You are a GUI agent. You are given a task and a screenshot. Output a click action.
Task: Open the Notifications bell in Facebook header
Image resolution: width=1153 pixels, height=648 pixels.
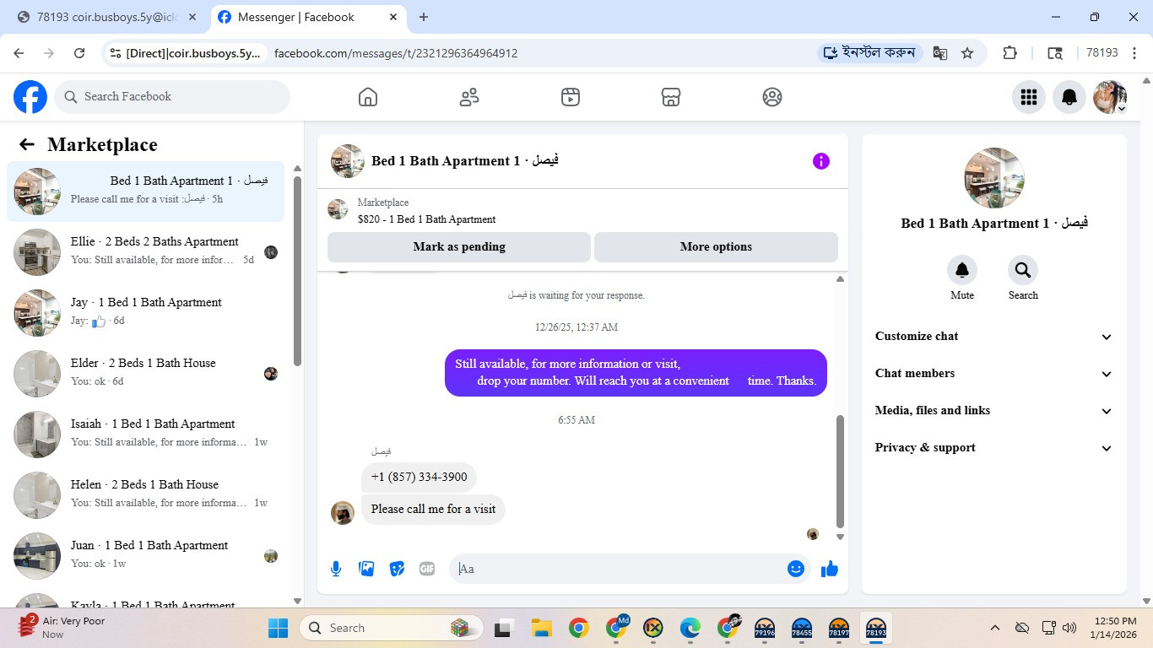click(x=1069, y=97)
